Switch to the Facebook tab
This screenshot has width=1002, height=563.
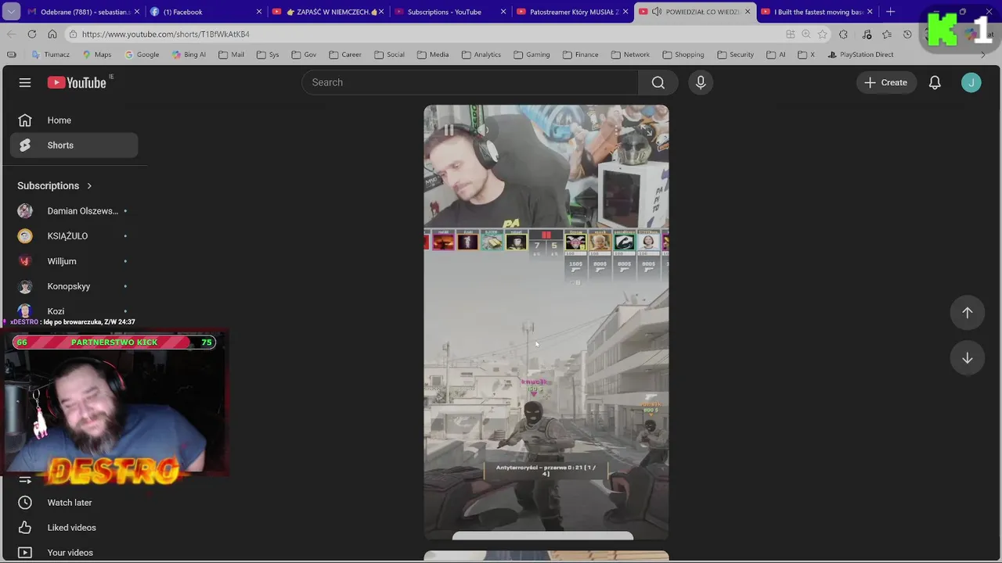pyautogui.click(x=204, y=12)
